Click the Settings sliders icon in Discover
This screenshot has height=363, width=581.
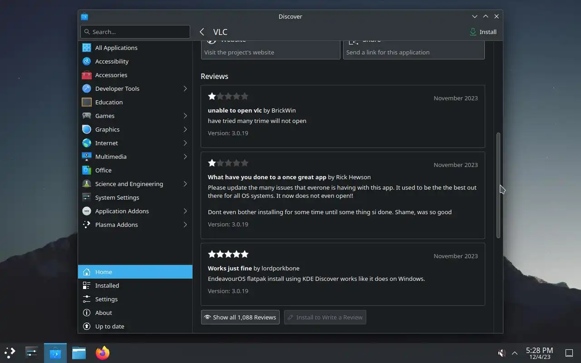[x=87, y=299]
